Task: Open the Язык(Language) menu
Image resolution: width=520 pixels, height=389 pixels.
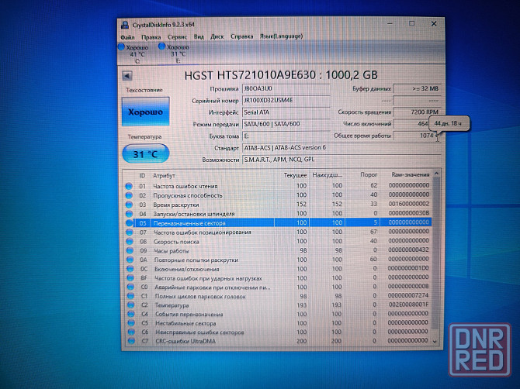Action: pyautogui.click(x=281, y=36)
